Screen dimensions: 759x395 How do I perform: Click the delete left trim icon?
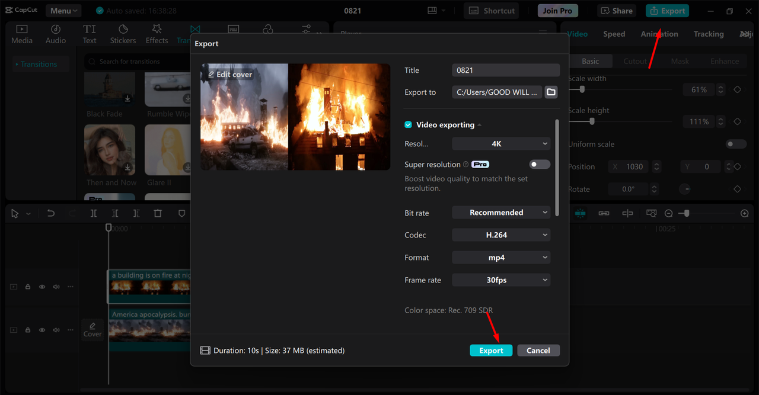(115, 213)
